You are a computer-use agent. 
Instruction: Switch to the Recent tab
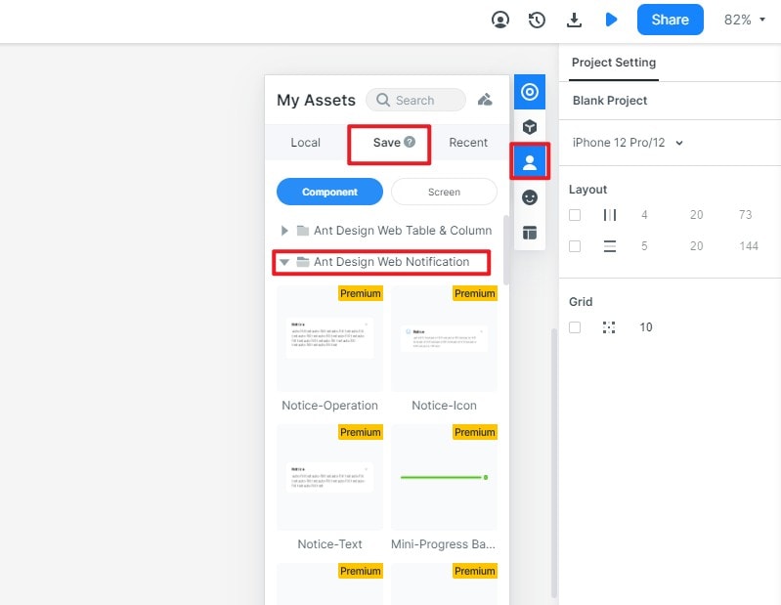468,143
